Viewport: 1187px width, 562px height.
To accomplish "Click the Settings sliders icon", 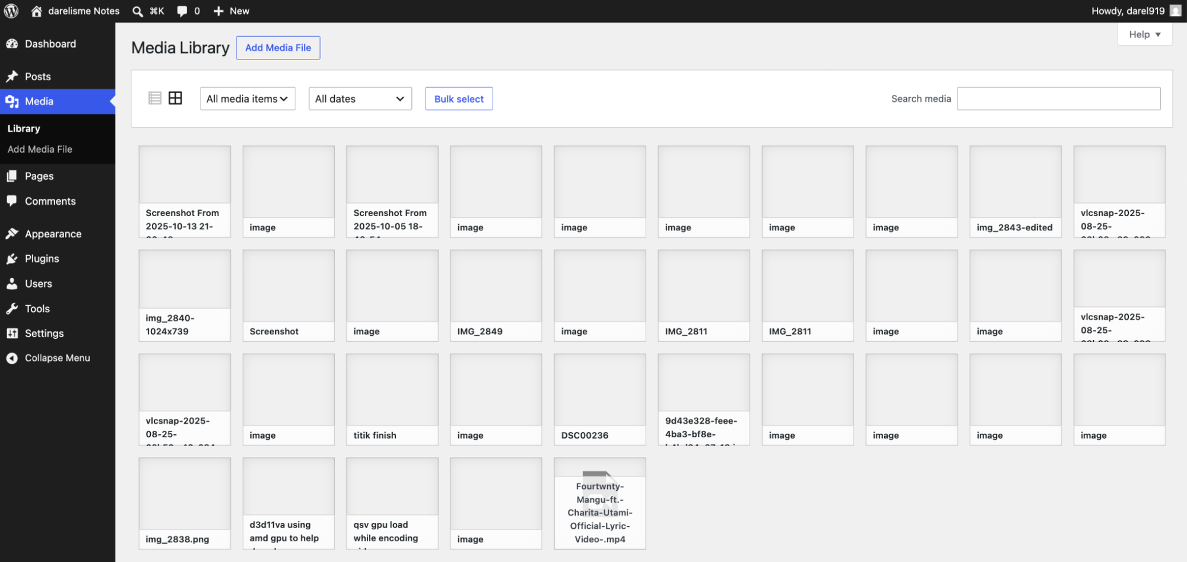I will (x=12, y=333).
